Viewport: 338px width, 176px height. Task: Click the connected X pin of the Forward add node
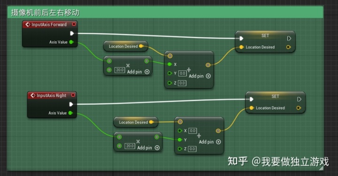pos(169,64)
